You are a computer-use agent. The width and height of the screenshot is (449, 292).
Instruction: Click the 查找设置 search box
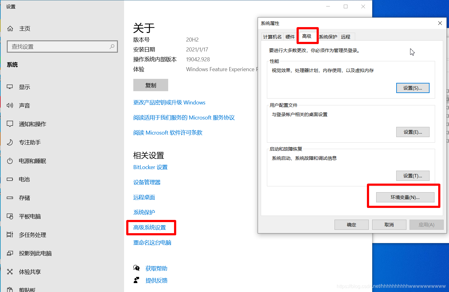(x=62, y=47)
